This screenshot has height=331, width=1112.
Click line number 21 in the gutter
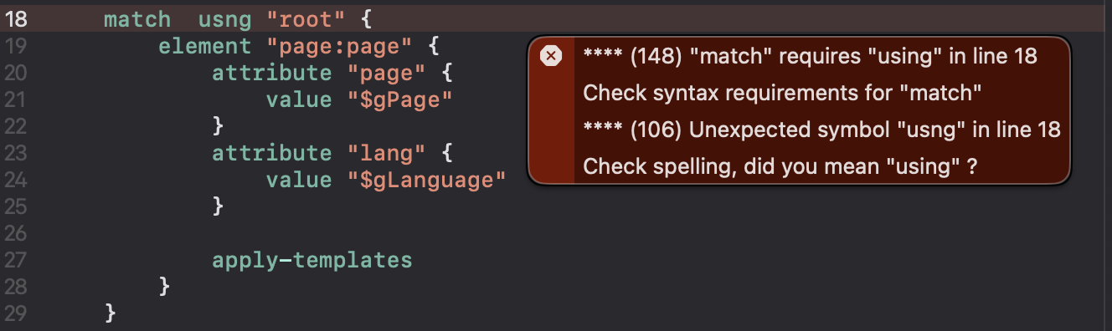(x=17, y=99)
